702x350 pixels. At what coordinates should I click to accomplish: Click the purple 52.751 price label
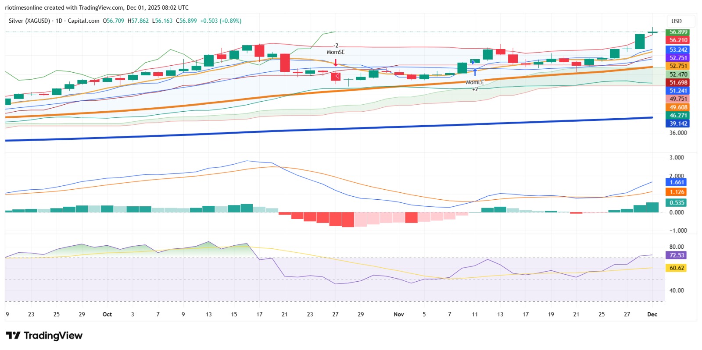(x=678, y=58)
